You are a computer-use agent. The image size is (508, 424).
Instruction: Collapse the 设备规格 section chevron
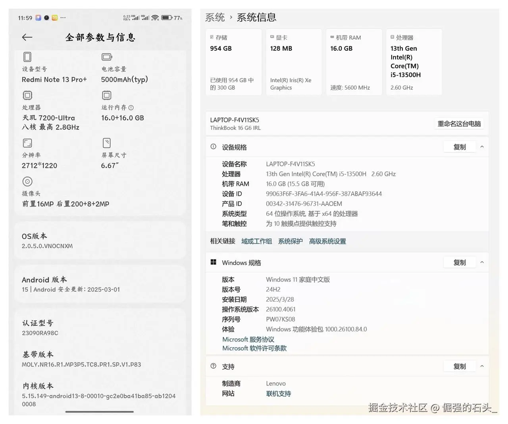[x=482, y=146]
